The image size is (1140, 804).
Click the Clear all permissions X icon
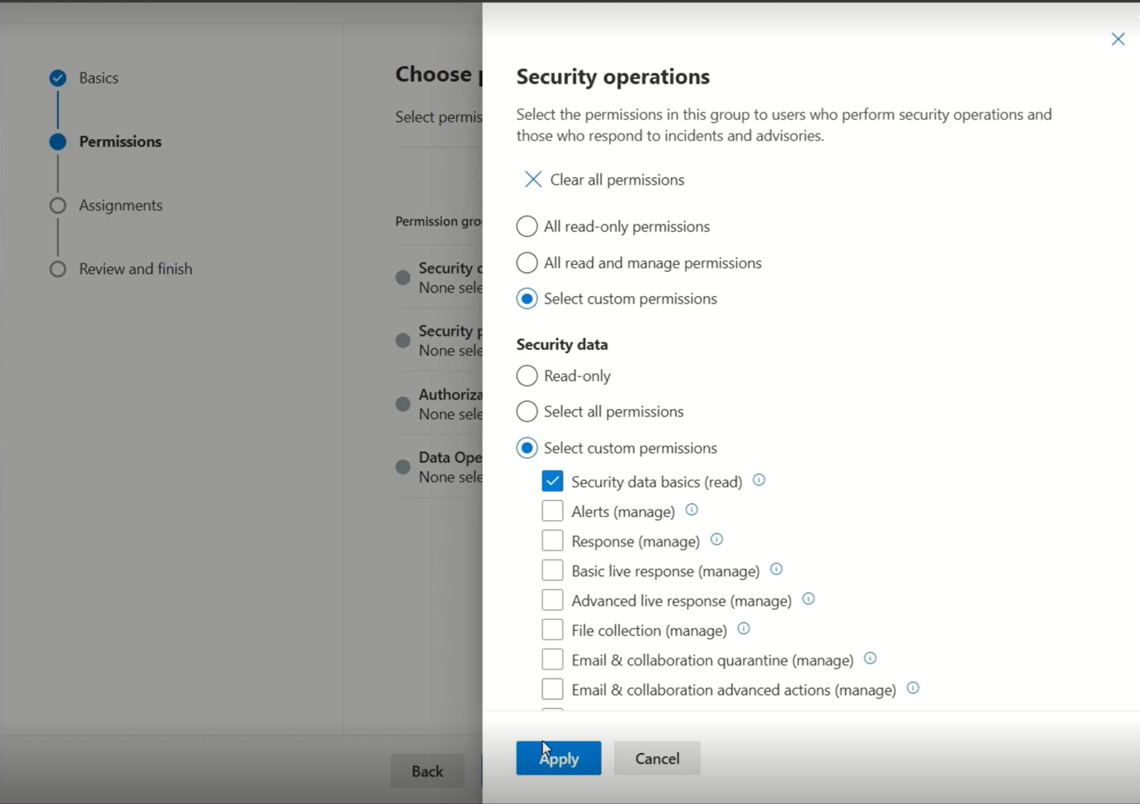point(533,180)
